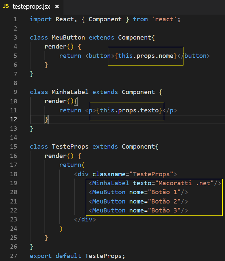The image size is (225, 261).
Task: Place cursor on 'this.props.texto' expression
Action: pos(129,110)
